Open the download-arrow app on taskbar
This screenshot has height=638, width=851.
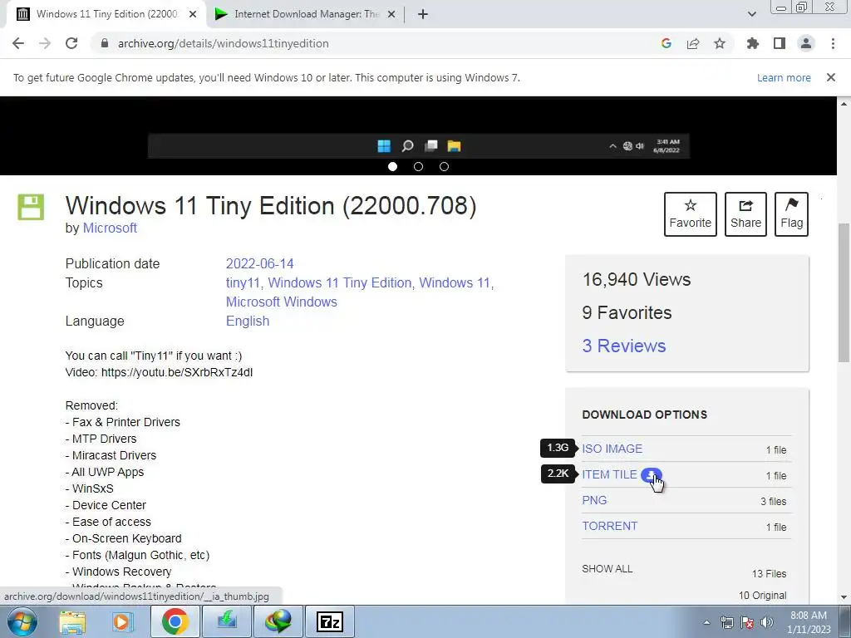(x=227, y=621)
